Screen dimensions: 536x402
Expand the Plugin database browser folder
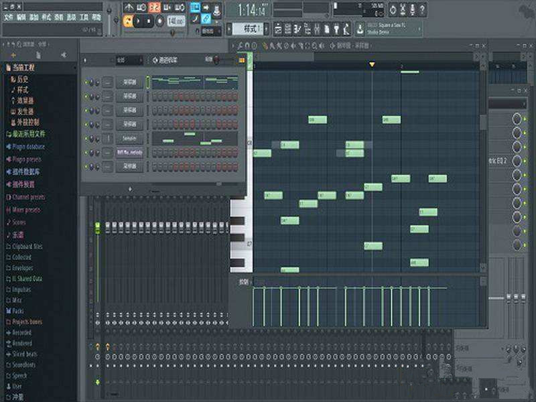27,147
